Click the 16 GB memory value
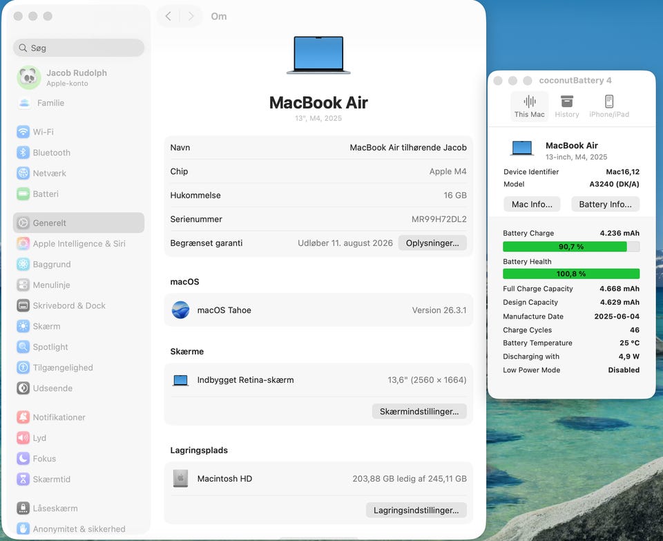This screenshot has height=541, width=663. [x=455, y=195]
